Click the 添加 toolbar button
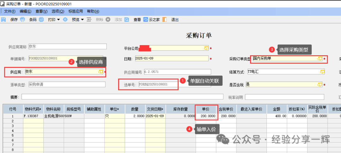This screenshot has width=341, height=153. [x=118, y=20]
